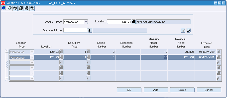Click the scroll down arrow of the records list
This screenshot has height=98, width=227.
pyautogui.click(x=7, y=79)
